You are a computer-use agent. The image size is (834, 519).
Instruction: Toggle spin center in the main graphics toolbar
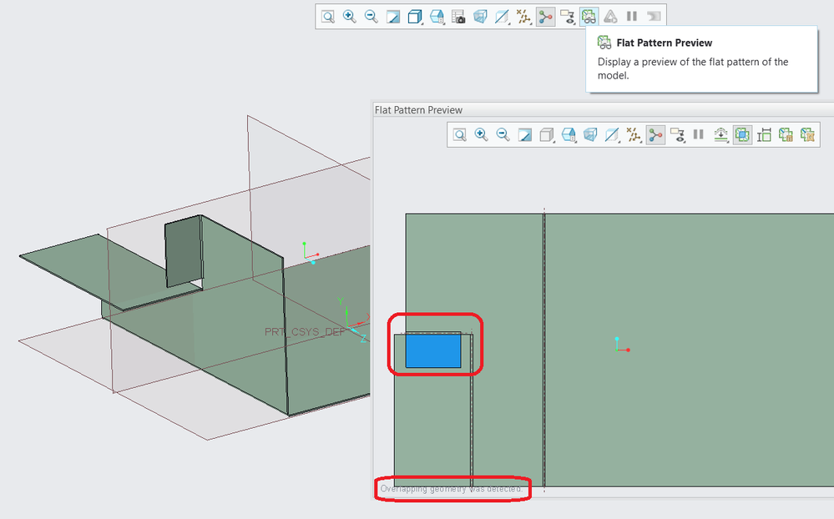[x=545, y=17]
